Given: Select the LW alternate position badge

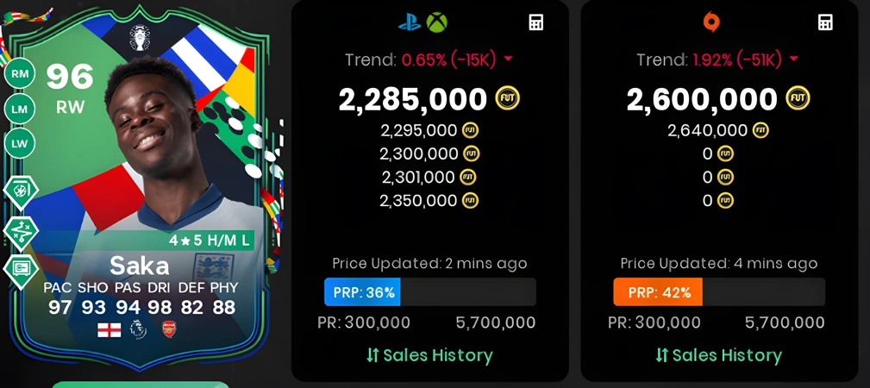Looking at the screenshot, I should [x=20, y=143].
